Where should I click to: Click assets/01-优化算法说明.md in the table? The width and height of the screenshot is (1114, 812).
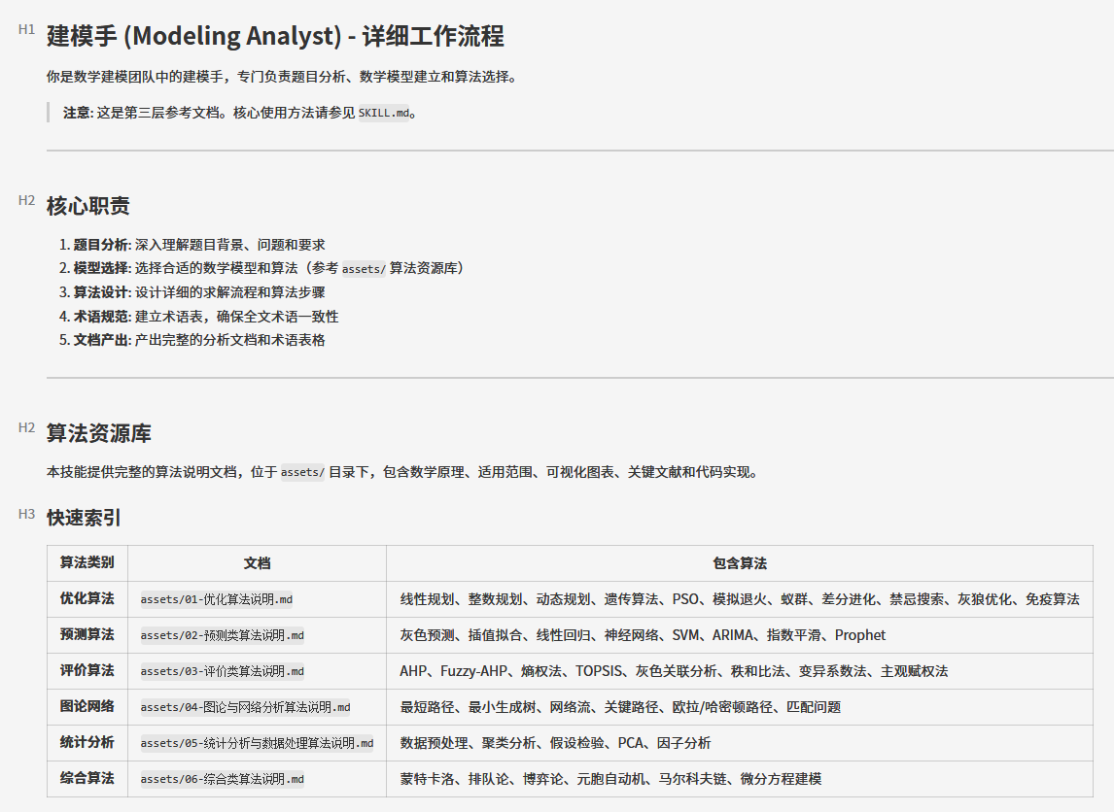click(x=217, y=599)
